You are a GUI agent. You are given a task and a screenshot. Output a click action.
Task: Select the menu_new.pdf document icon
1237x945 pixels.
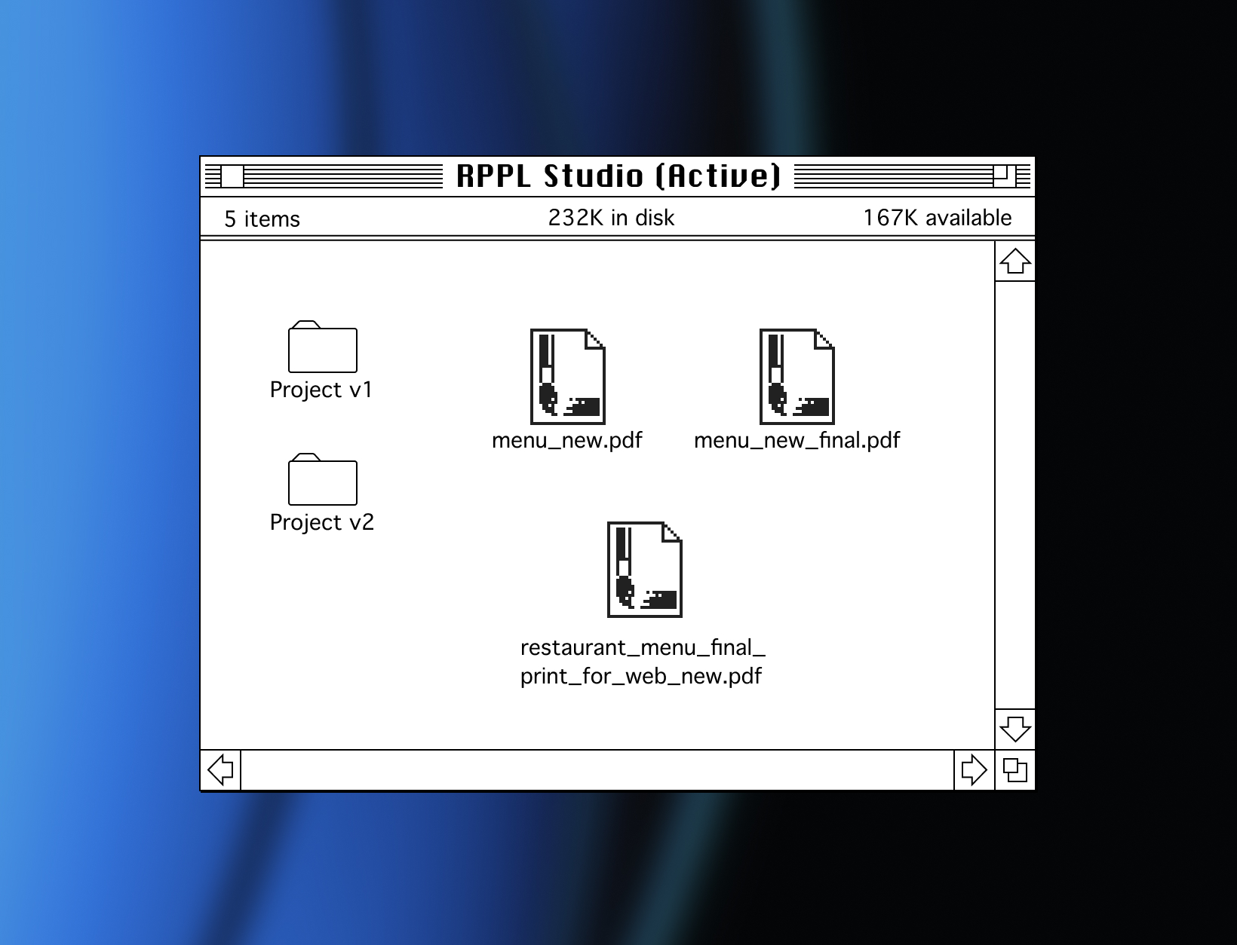tap(568, 376)
